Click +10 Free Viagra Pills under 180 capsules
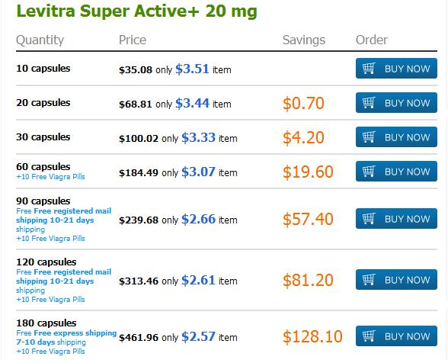The width and height of the screenshot is (448, 363). coord(50,352)
